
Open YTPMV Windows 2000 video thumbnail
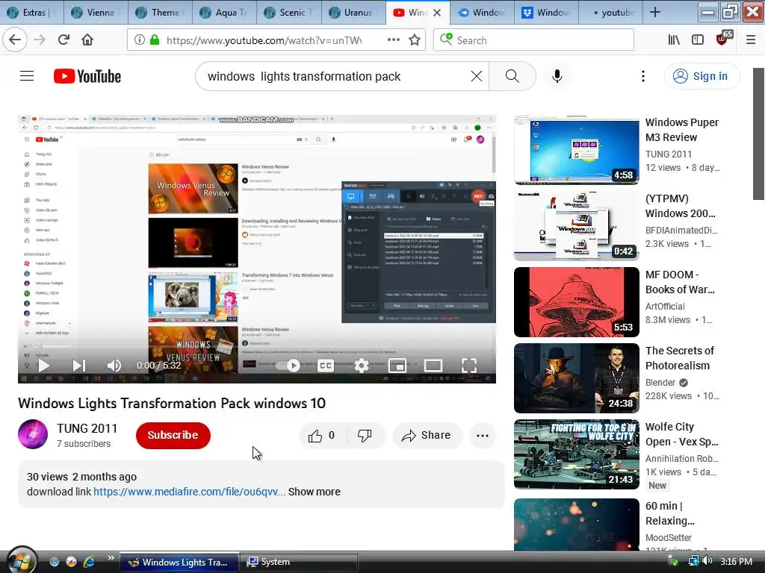click(x=577, y=226)
